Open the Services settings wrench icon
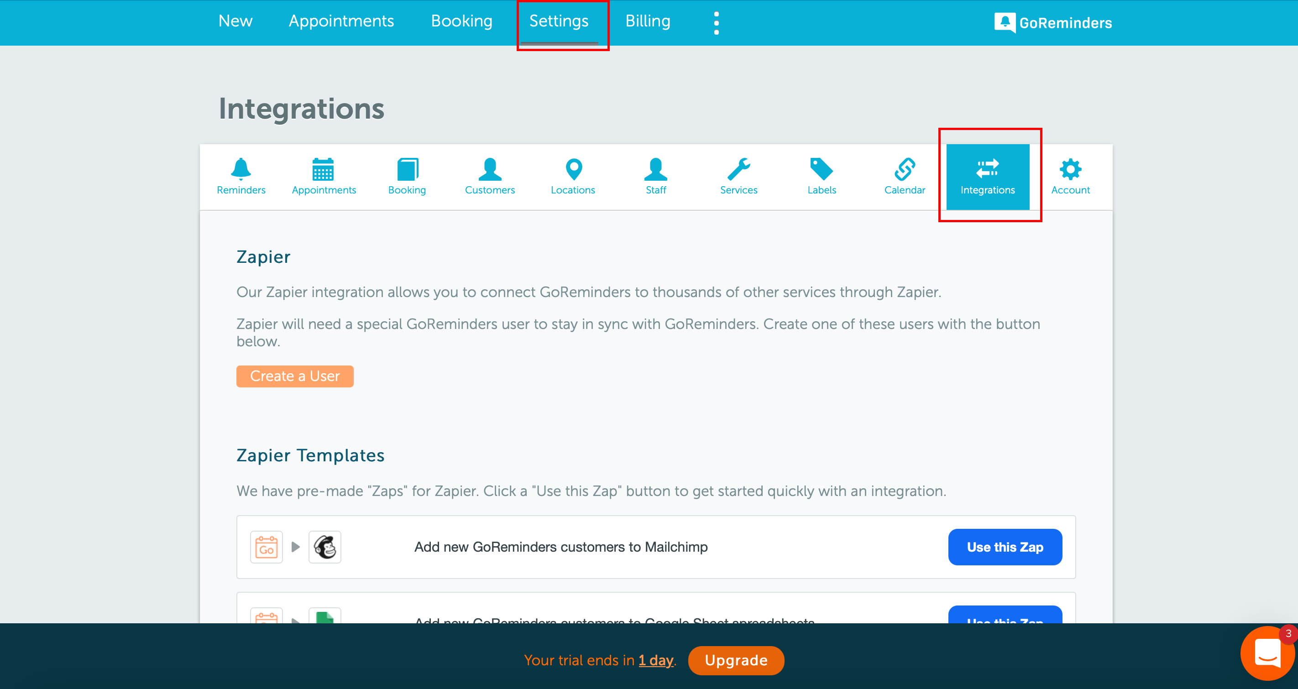Image resolution: width=1298 pixels, height=689 pixels. (x=739, y=169)
